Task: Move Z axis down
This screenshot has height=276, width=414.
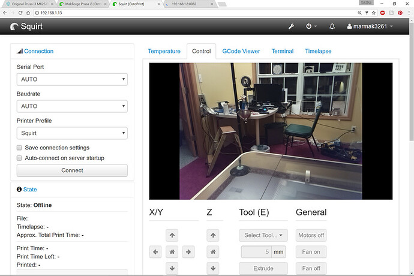Action: 213,268
